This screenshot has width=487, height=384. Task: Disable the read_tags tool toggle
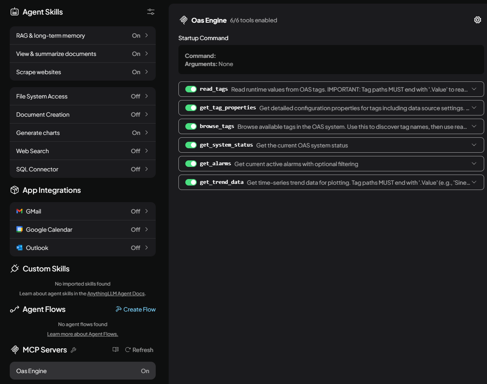pos(191,89)
